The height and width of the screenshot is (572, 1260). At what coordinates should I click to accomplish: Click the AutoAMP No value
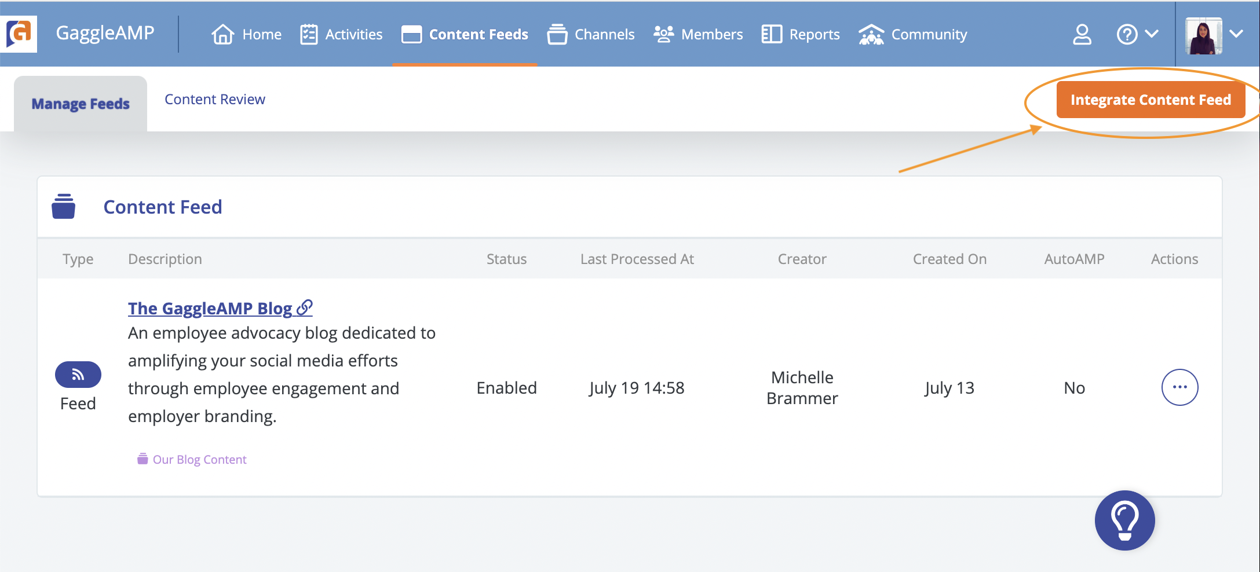1074,387
